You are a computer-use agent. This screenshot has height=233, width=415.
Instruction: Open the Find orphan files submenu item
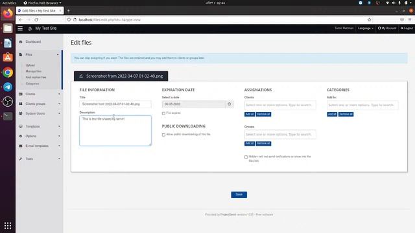[x=36, y=78]
